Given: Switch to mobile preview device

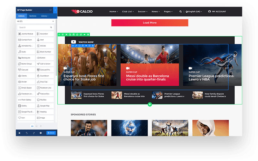Looking at the screenshot, I should tap(41, 126).
